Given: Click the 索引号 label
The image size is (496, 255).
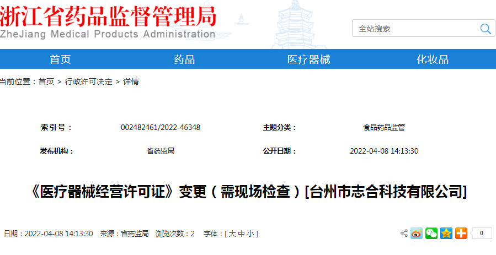Looking at the screenshot, I should click(56, 128).
